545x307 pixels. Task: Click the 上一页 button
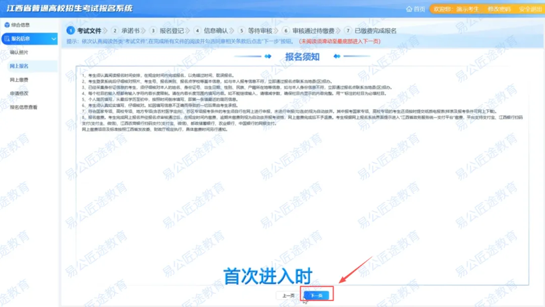(289, 295)
